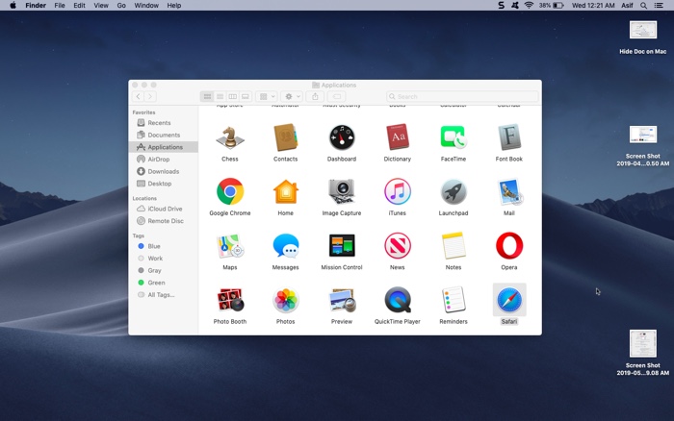Select the QuickTime Player app icon
The height and width of the screenshot is (421, 674).
pyautogui.click(x=398, y=300)
